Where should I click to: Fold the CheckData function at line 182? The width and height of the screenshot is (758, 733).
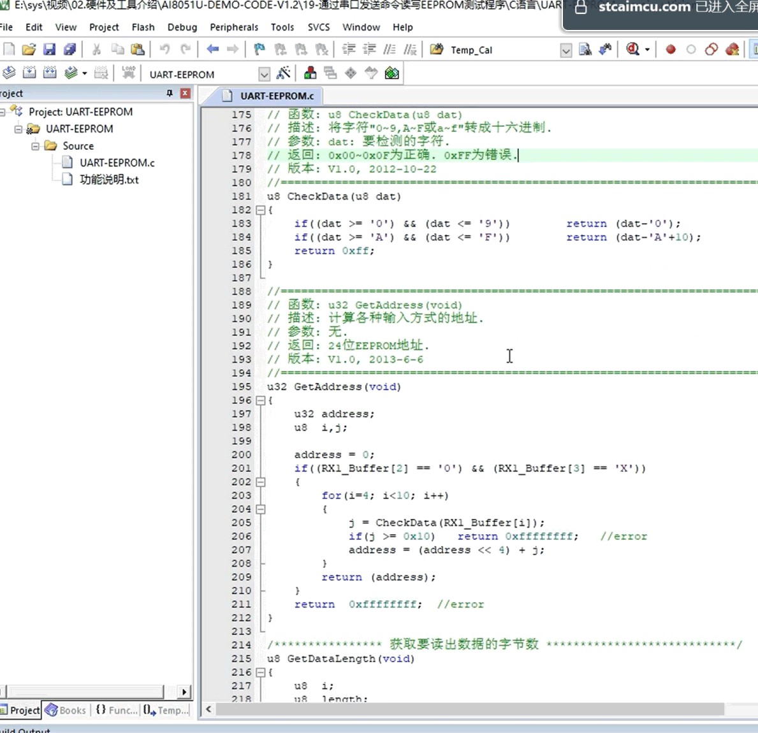click(x=261, y=210)
